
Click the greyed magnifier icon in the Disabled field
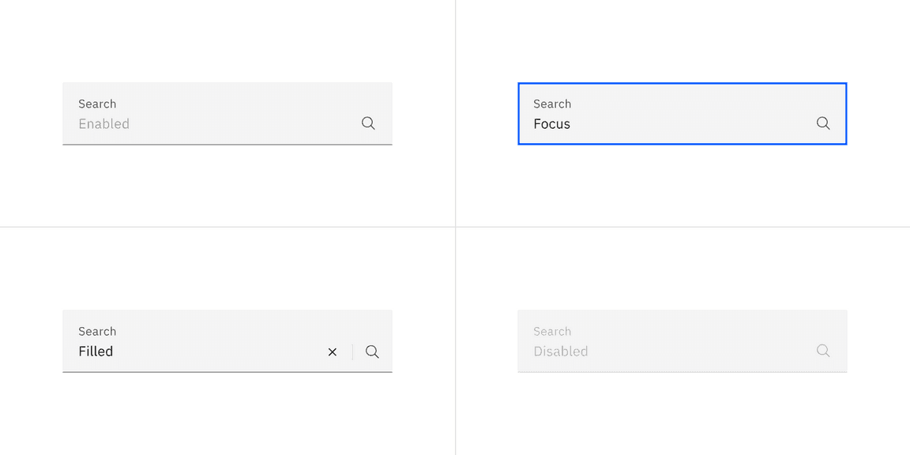click(823, 351)
